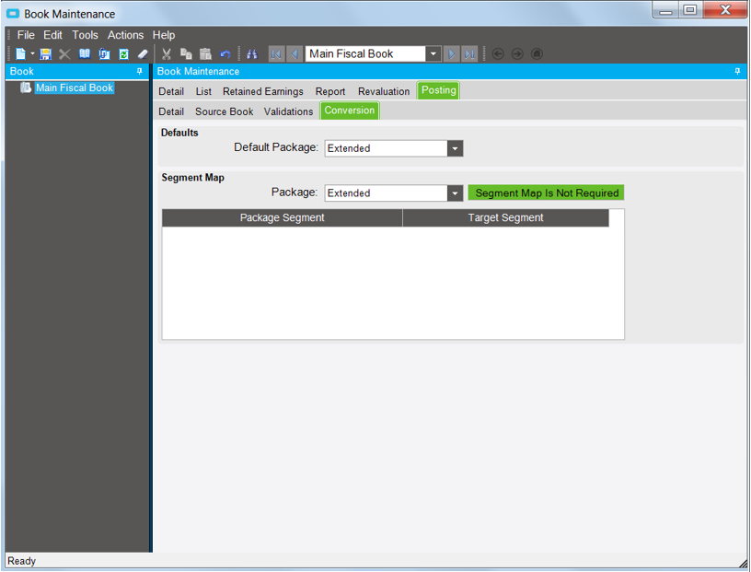This screenshot has width=751, height=572.
Task: Click the Clear eraser icon
Action: coord(143,53)
